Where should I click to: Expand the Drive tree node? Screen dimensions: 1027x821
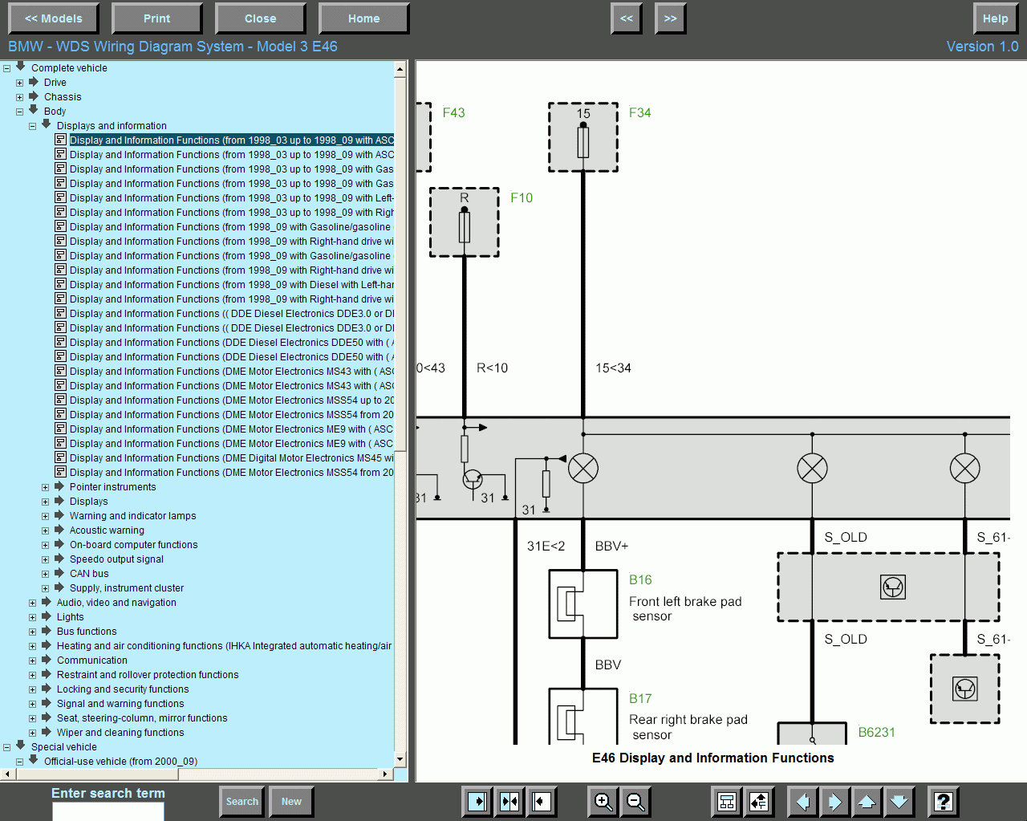[x=20, y=83]
